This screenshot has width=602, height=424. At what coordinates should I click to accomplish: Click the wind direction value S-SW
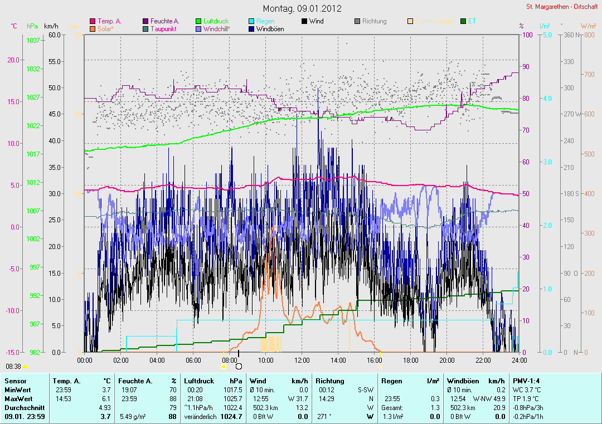[366, 390]
